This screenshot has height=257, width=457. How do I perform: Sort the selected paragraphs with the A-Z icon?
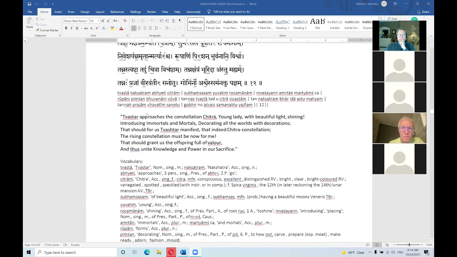point(174,21)
